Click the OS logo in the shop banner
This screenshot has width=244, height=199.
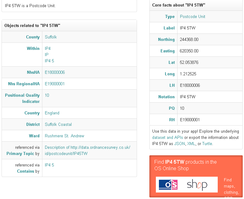click(x=168, y=185)
